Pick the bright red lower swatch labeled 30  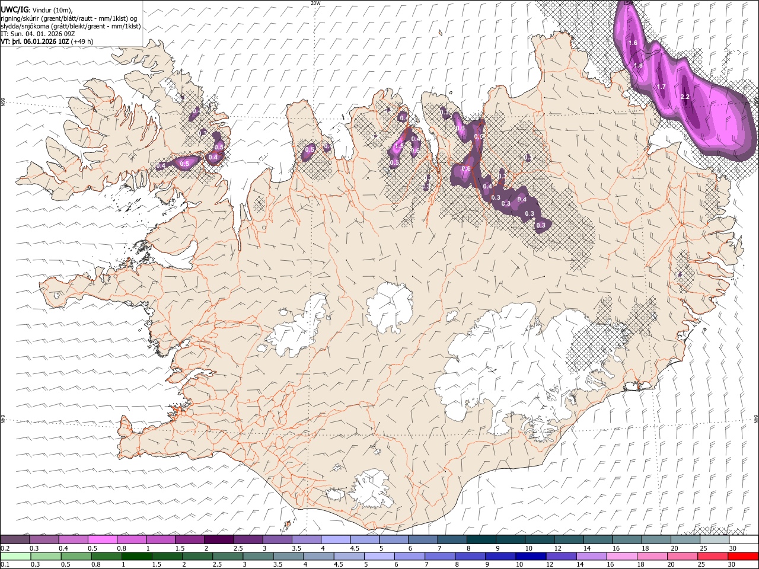coord(743,556)
